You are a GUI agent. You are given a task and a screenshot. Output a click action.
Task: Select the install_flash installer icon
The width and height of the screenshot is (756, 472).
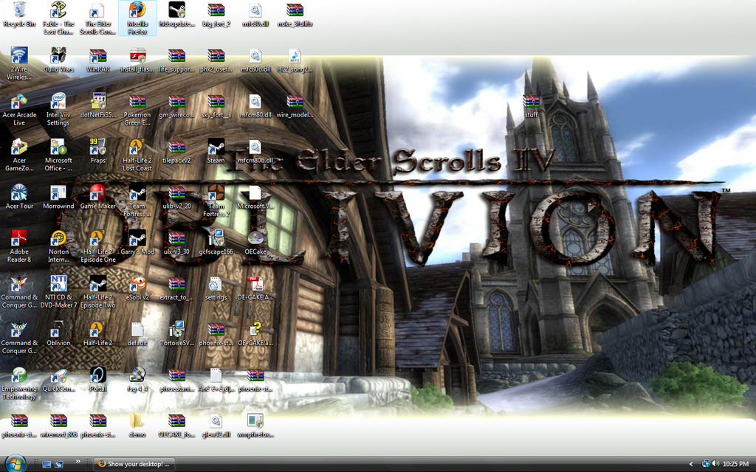(x=137, y=60)
